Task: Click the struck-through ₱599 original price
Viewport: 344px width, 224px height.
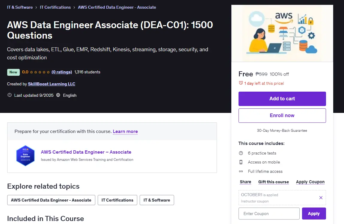Action: pos(261,74)
